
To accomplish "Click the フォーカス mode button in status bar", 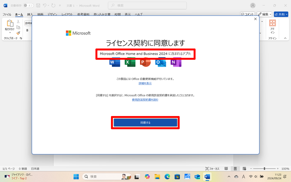I will click(x=213, y=169).
